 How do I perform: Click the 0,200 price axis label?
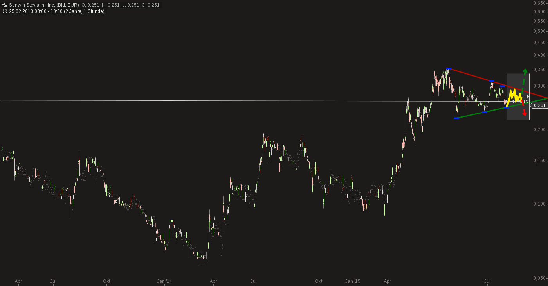click(x=539, y=130)
